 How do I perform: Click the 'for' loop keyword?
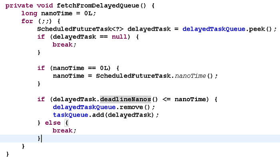click(27, 21)
